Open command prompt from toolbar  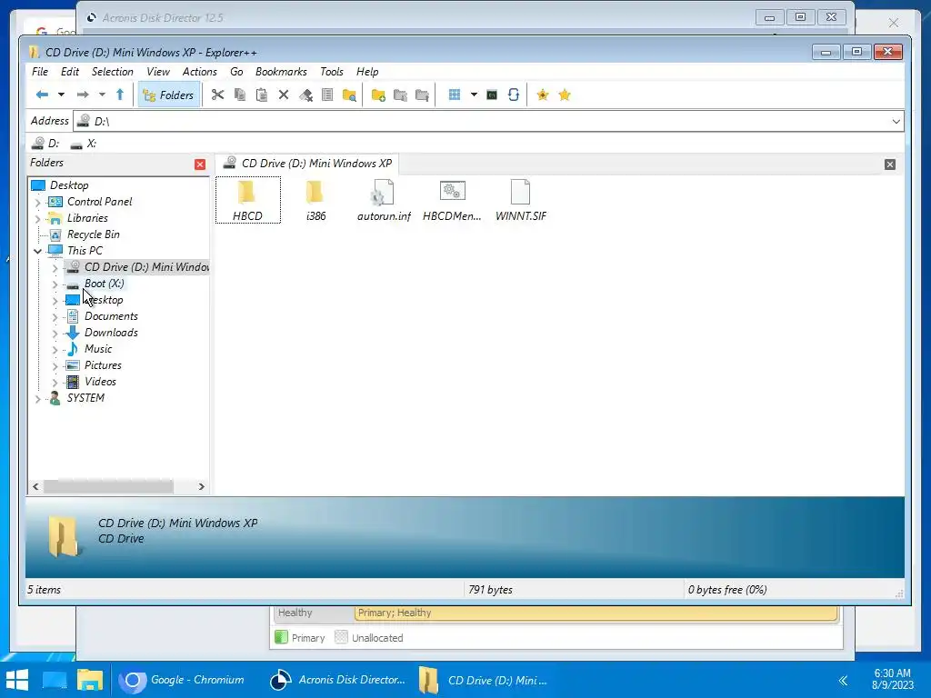(492, 95)
